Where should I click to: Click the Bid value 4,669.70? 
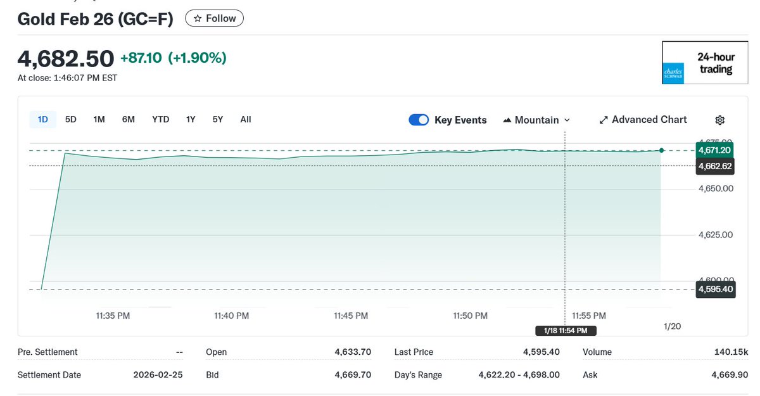tap(353, 375)
